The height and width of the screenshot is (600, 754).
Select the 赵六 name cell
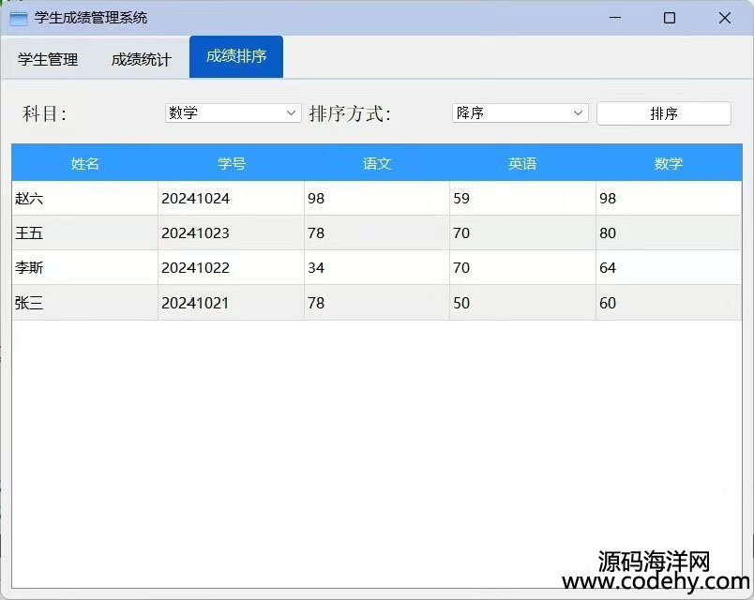click(85, 199)
